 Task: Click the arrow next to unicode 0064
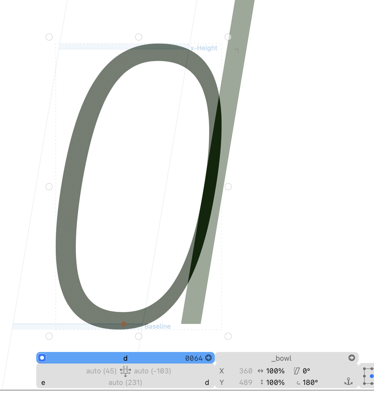(x=208, y=358)
